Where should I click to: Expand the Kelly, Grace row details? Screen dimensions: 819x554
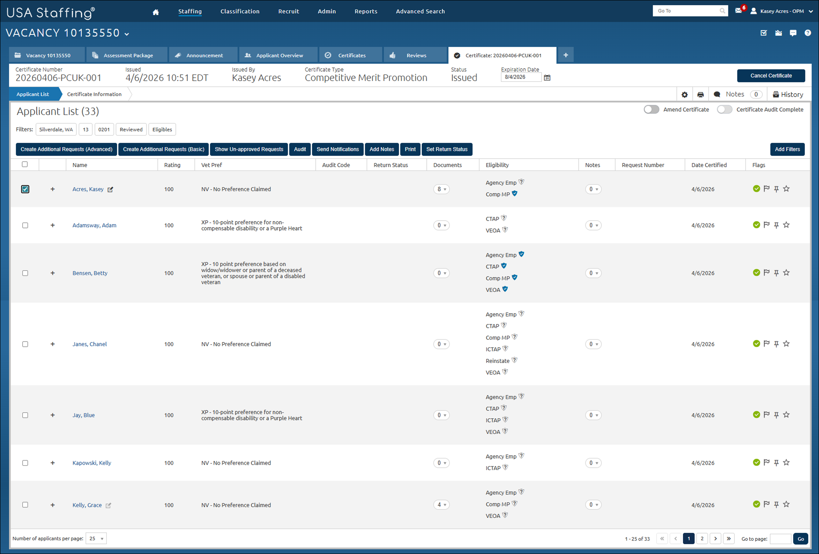coord(52,505)
